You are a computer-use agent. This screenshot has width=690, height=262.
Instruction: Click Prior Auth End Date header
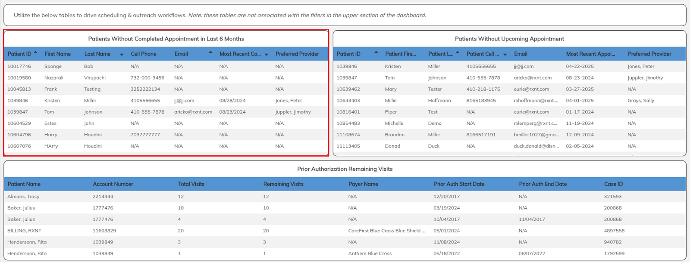[x=543, y=184]
